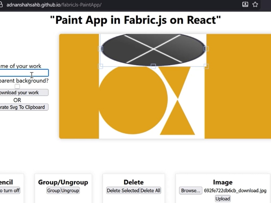
Task: Click the Delete section heading
Action: pos(134,182)
